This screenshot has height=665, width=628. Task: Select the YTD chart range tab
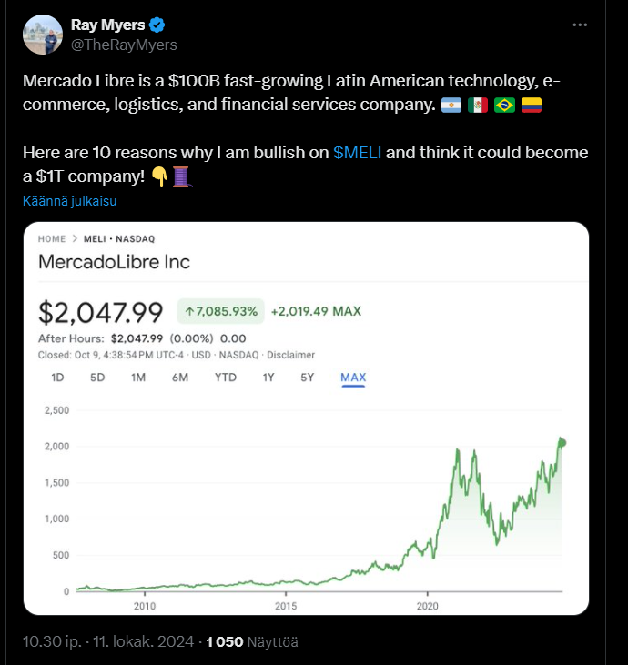tap(227, 377)
